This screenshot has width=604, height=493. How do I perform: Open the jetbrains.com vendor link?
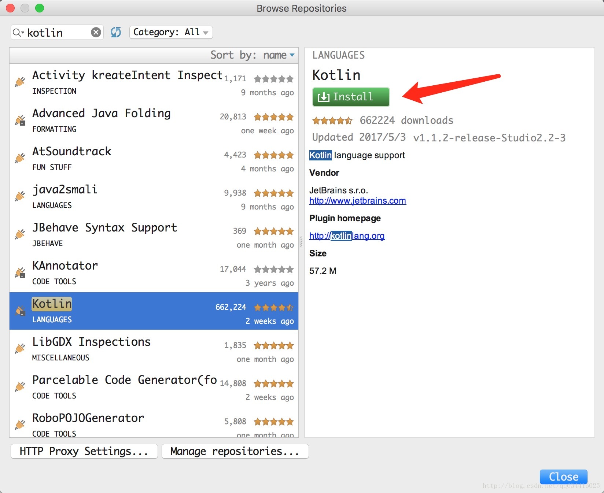357,201
